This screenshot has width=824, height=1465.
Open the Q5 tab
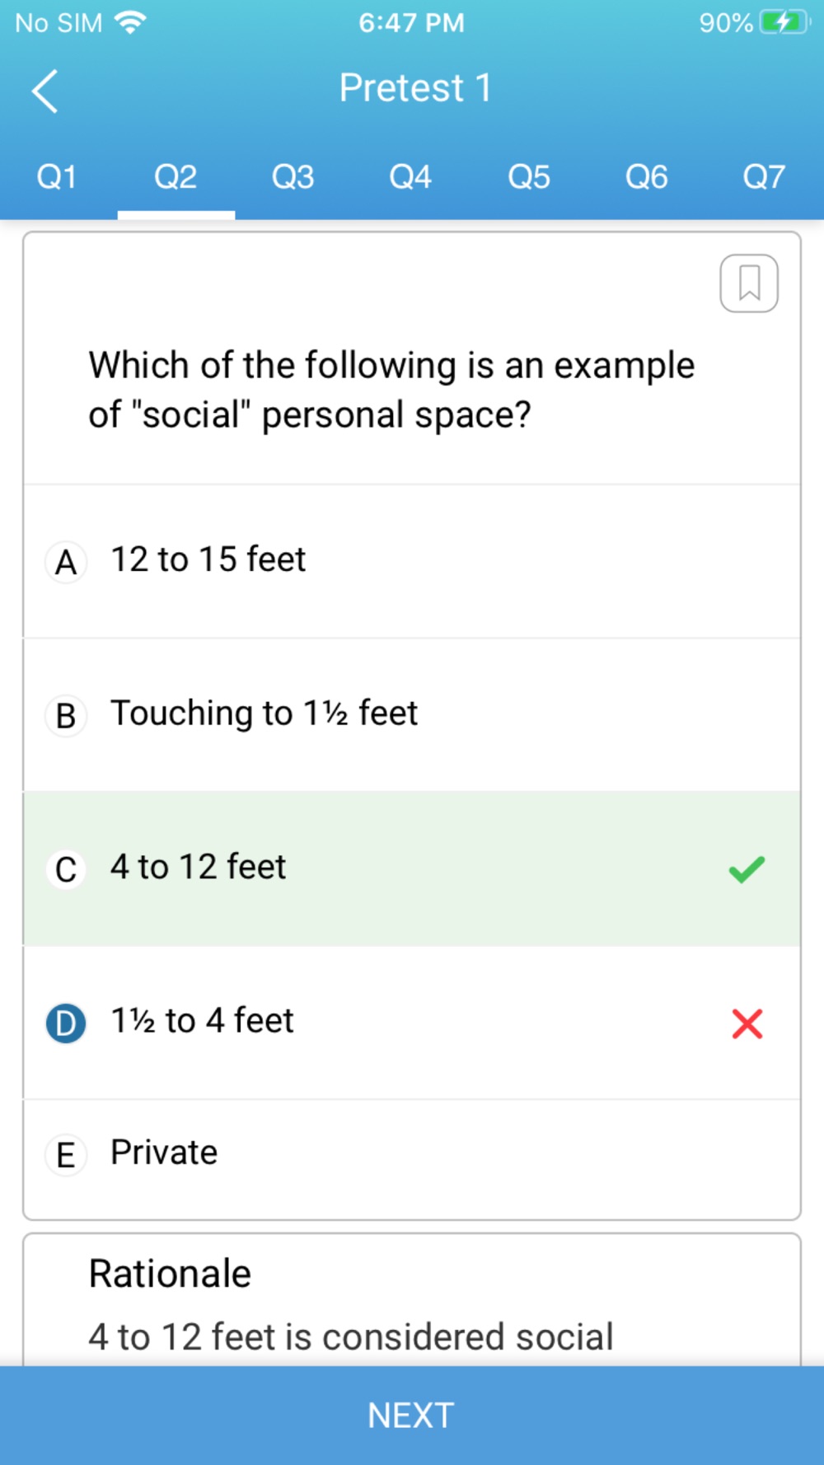tap(529, 177)
